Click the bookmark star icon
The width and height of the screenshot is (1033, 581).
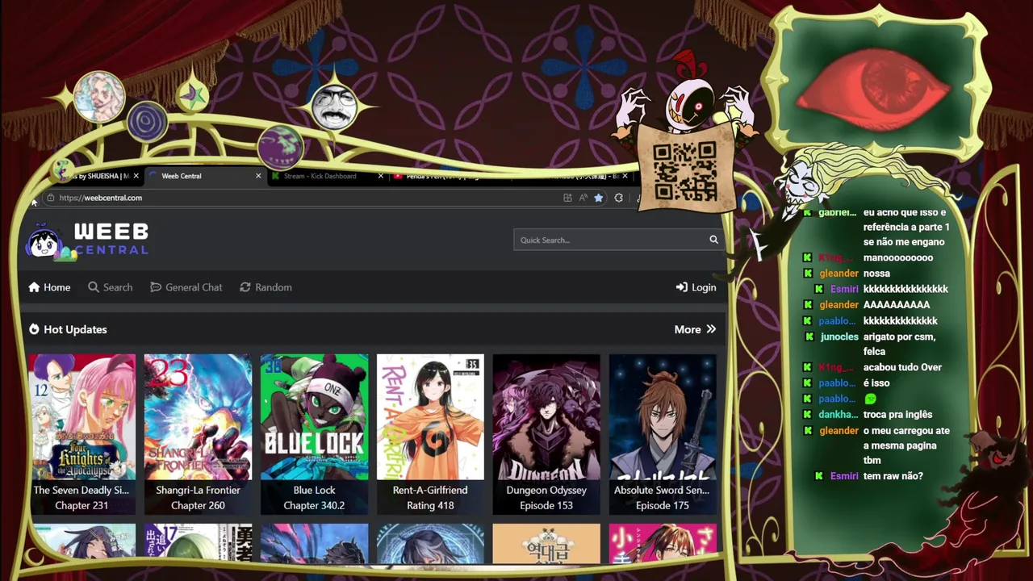(598, 198)
